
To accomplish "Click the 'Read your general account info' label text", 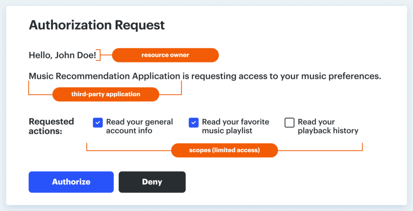I will [x=139, y=126].
